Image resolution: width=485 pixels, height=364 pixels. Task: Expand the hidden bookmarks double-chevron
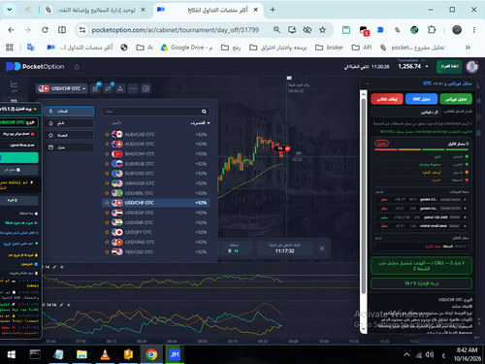[468, 48]
